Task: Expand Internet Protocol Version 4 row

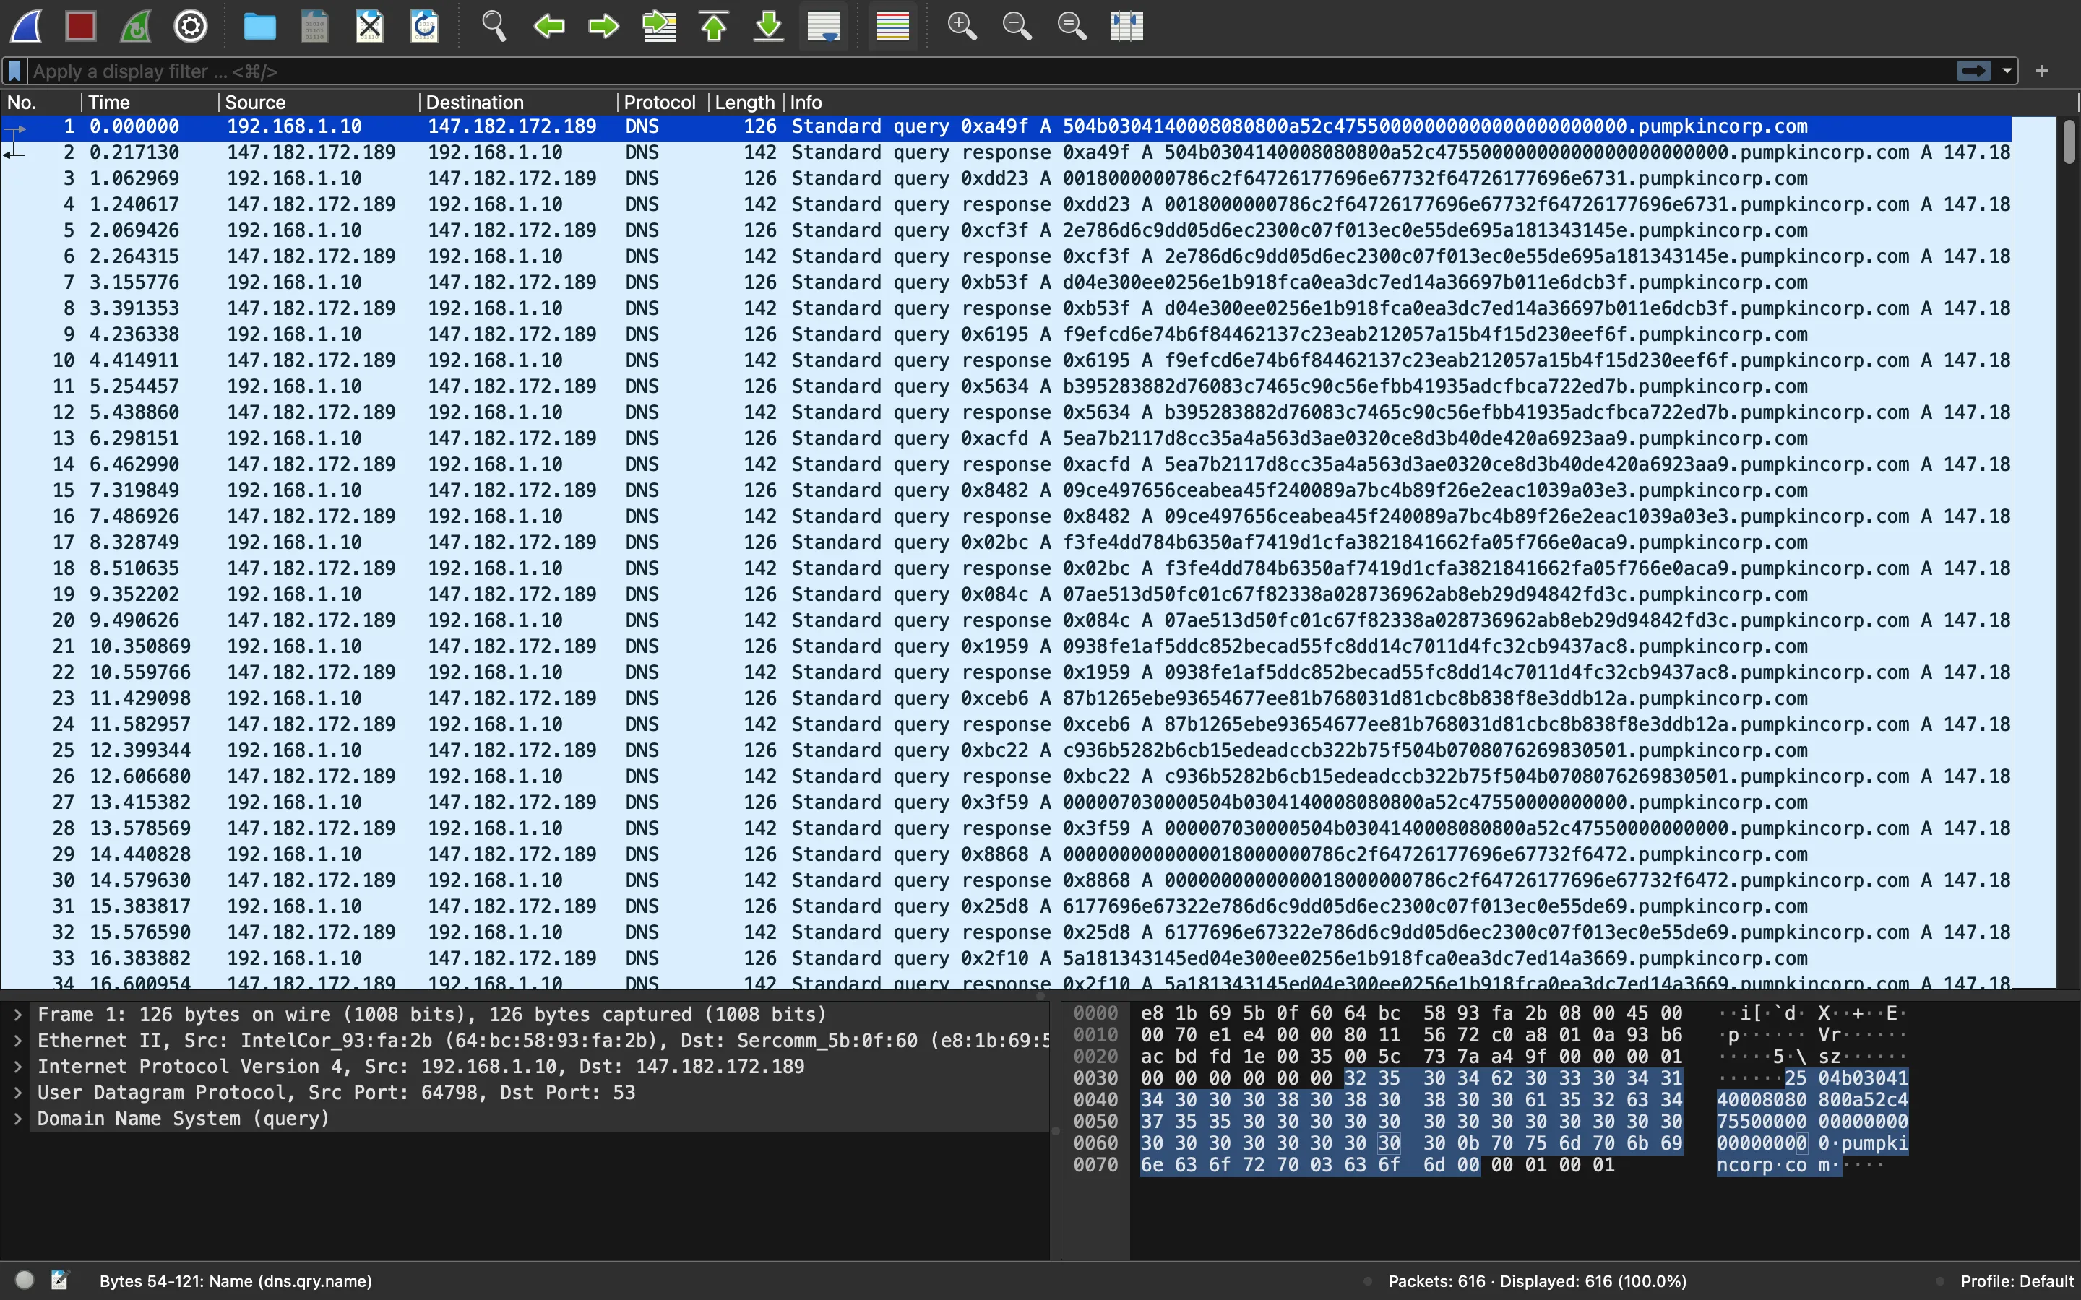Action: point(17,1067)
